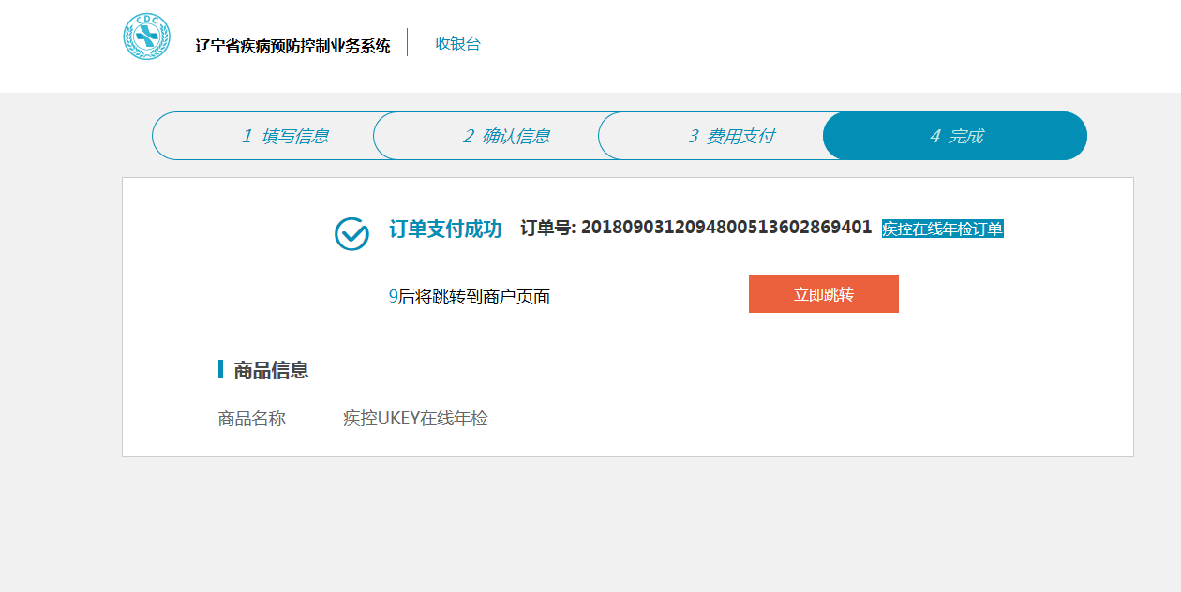Click the blue bar beside 商品信息 heading
The width and height of the screenshot is (1181, 592).
coord(220,369)
